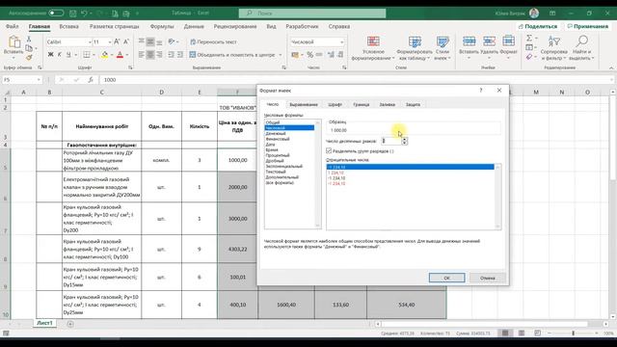Open the Числовой number format dropdown
The width and height of the screenshot is (617, 347).
pos(341,41)
